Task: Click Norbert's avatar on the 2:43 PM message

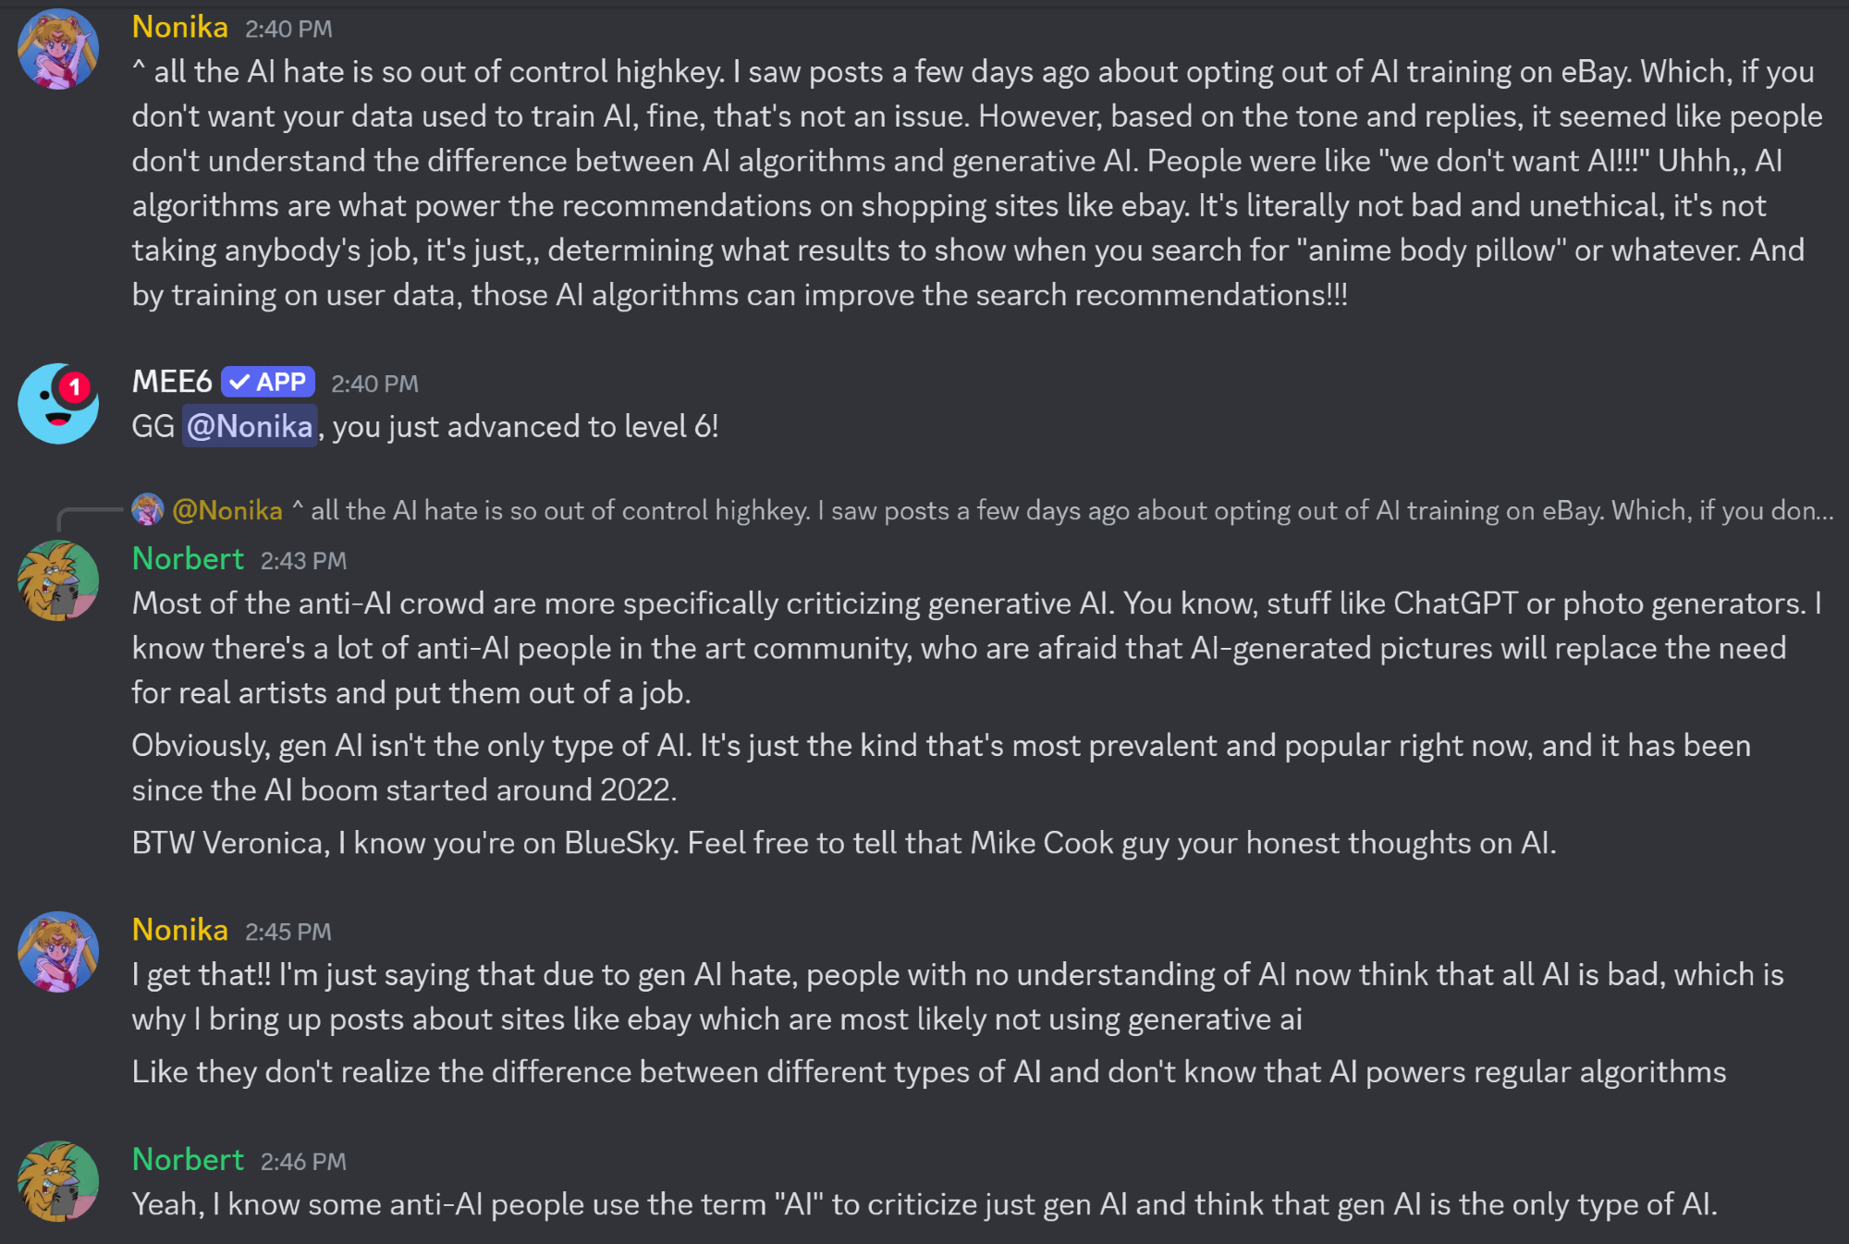Action: 58,580
